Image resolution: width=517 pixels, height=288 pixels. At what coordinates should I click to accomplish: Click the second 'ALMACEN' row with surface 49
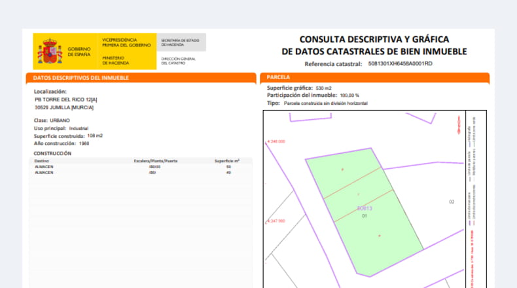141,173
